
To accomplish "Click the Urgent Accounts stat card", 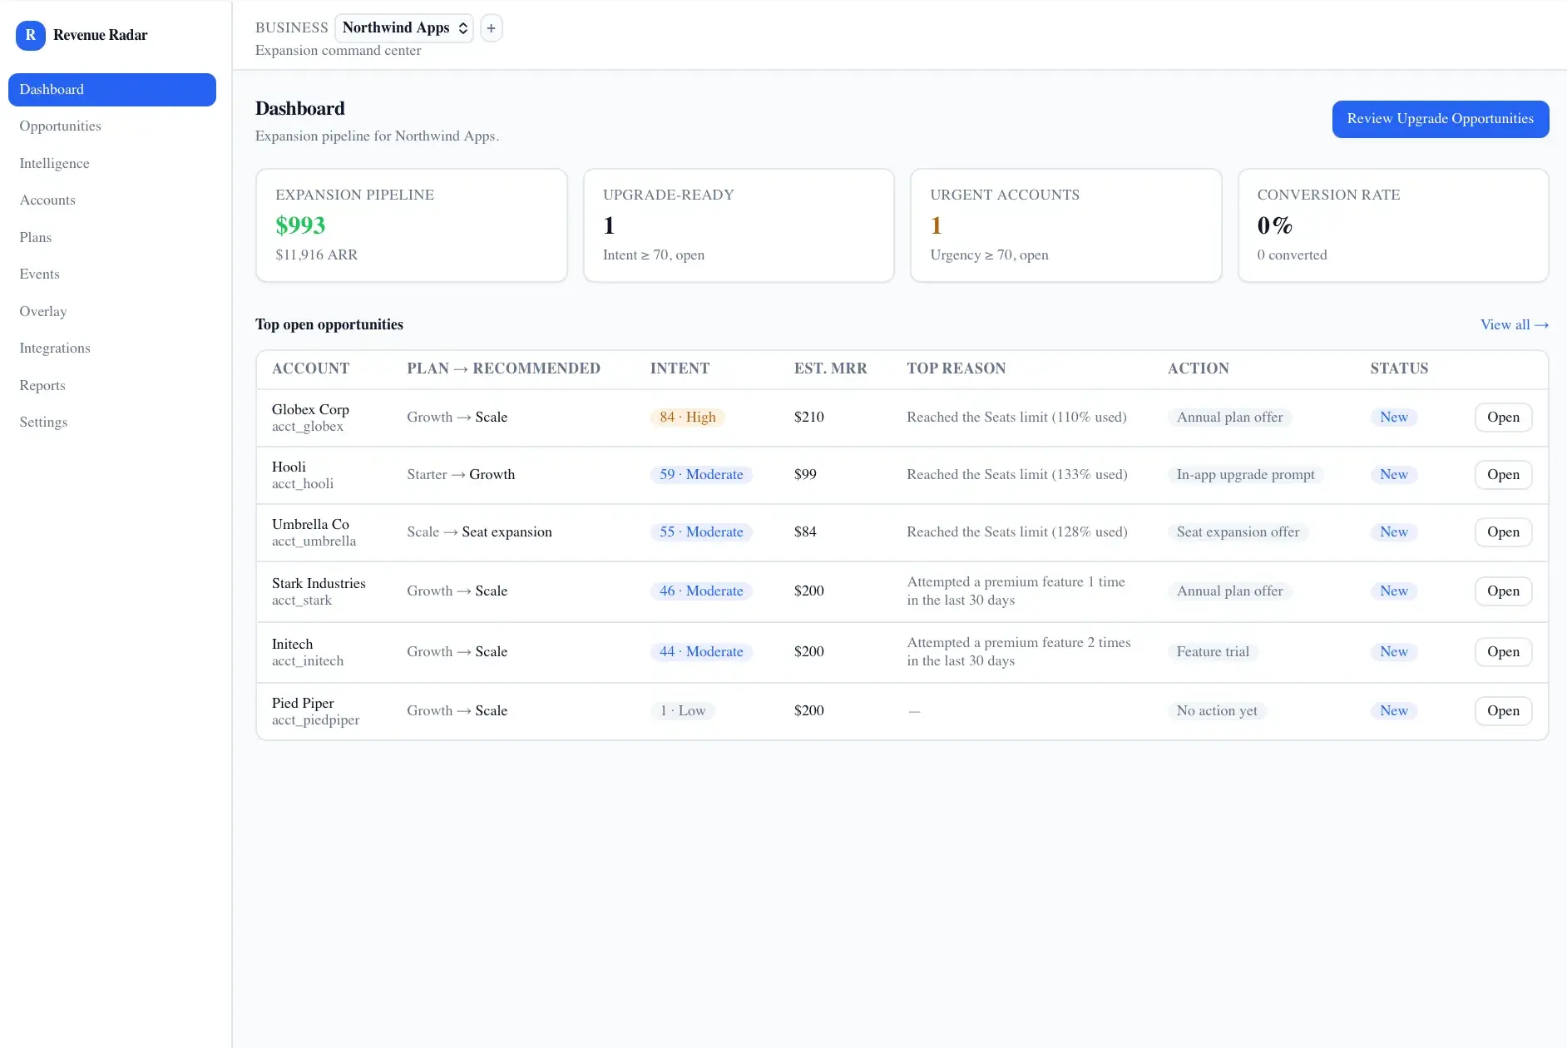I will pyautogui.click(x=1066, y=225).
